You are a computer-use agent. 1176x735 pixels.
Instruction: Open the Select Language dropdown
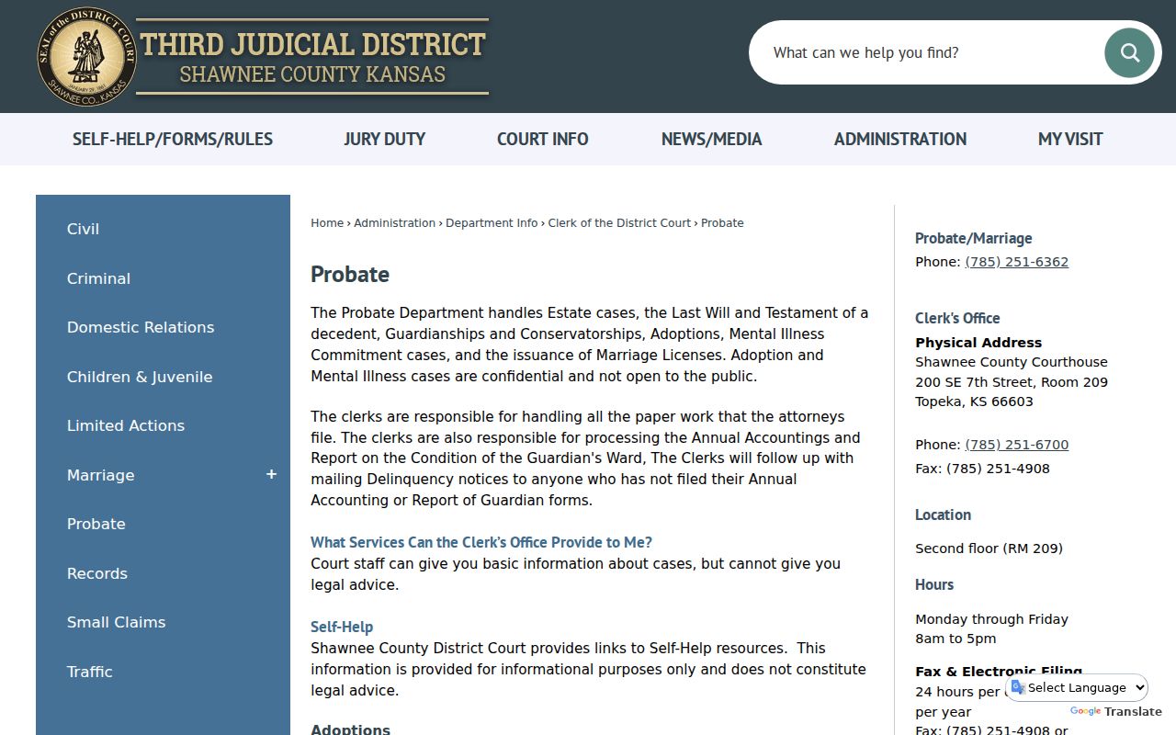point(1078,687)
